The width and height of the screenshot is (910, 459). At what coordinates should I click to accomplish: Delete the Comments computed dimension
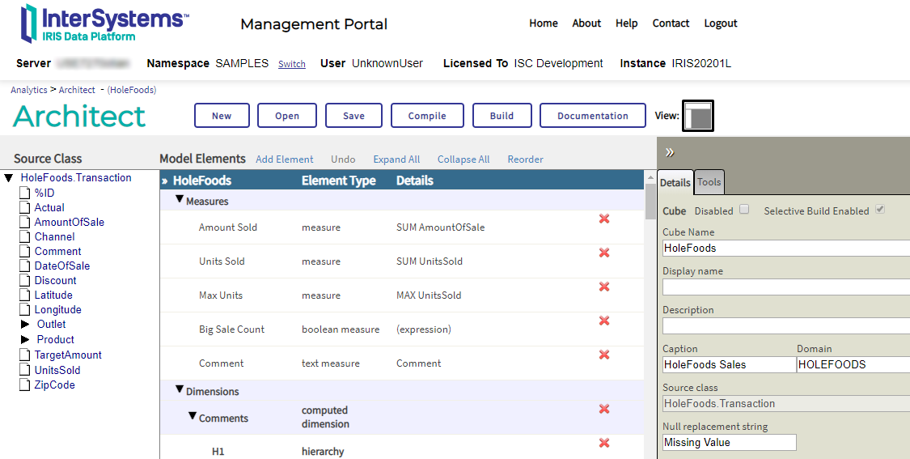coord(604,409)
